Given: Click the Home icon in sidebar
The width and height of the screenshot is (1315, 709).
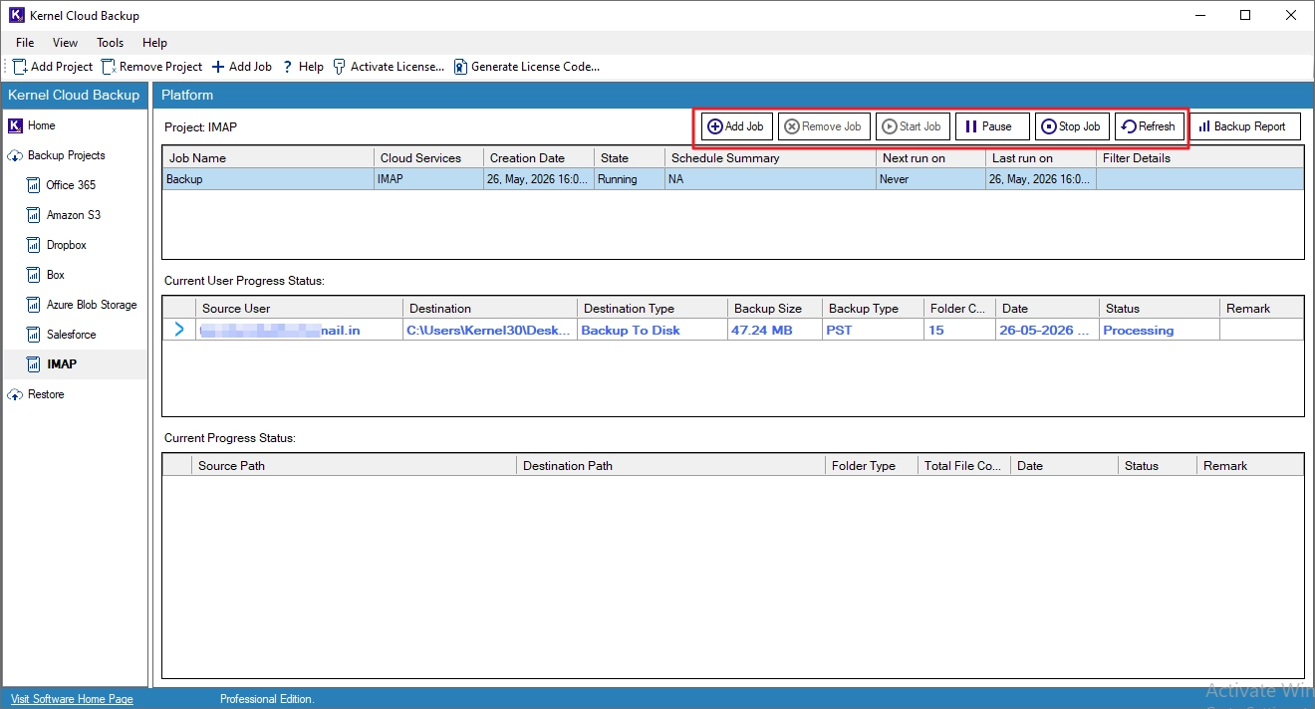Looking at the screenshot, I should [15, 125].
